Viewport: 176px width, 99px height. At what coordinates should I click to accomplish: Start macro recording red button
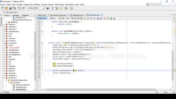coord(105,18)
